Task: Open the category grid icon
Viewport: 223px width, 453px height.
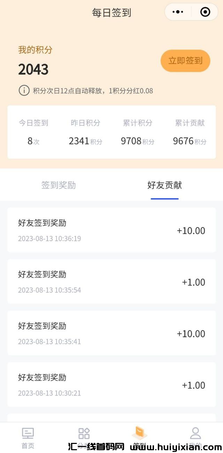Action: [x=84, y=434]
